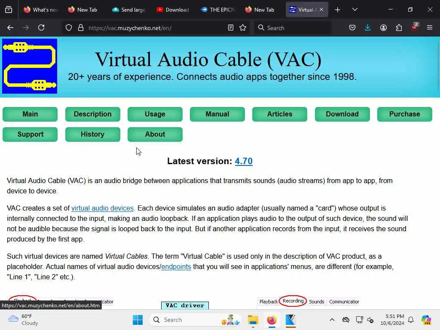Screen dimensions: 440x330
Task: Open File Explorer from taskbar
Action: [253, 320]
